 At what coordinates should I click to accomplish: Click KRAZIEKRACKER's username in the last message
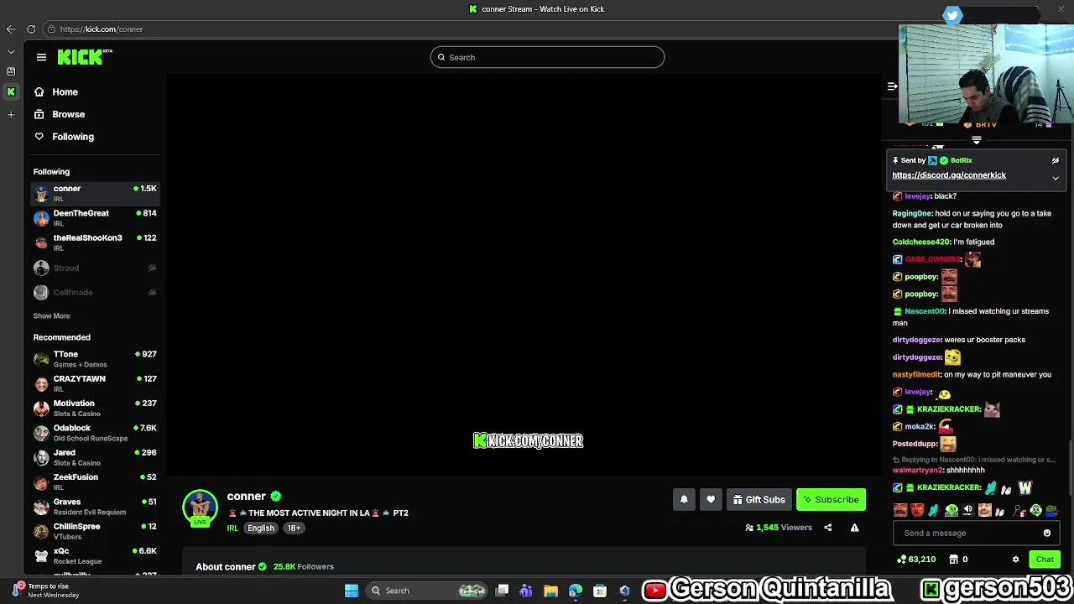pyautogui.click(x=948, y=487)
